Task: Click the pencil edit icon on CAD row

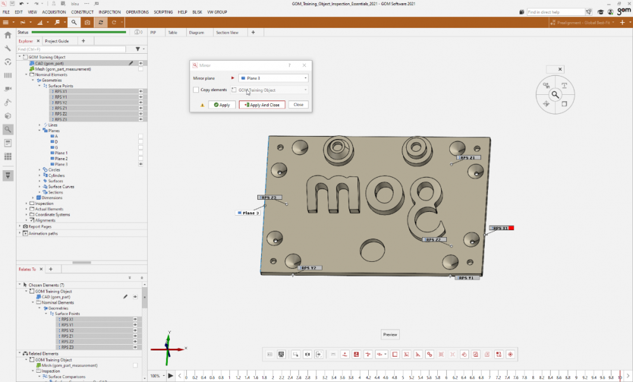Action: (x=131, y=63)
